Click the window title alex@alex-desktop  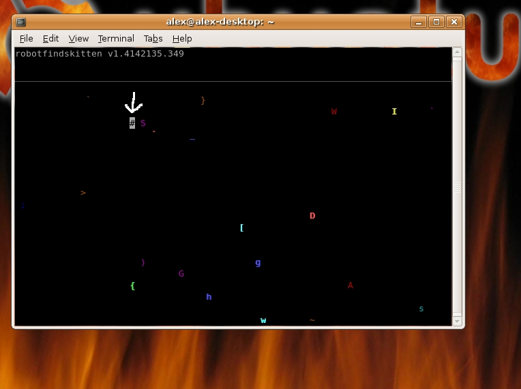pyautogui.click(x=220, y=22)
